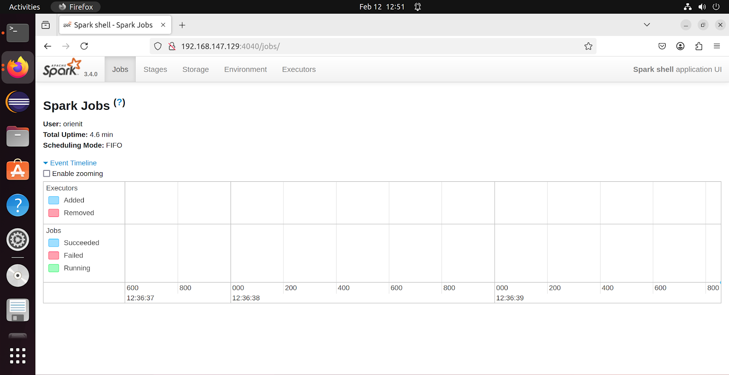Open the Firefox hamburger menu

(x=717, y=46)
